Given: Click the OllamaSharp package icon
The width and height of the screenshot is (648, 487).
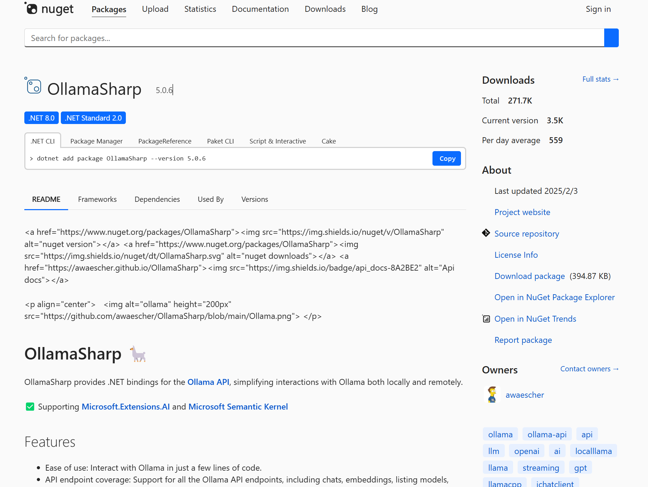Looking at the screenshot, I should (x=33, y=85).
